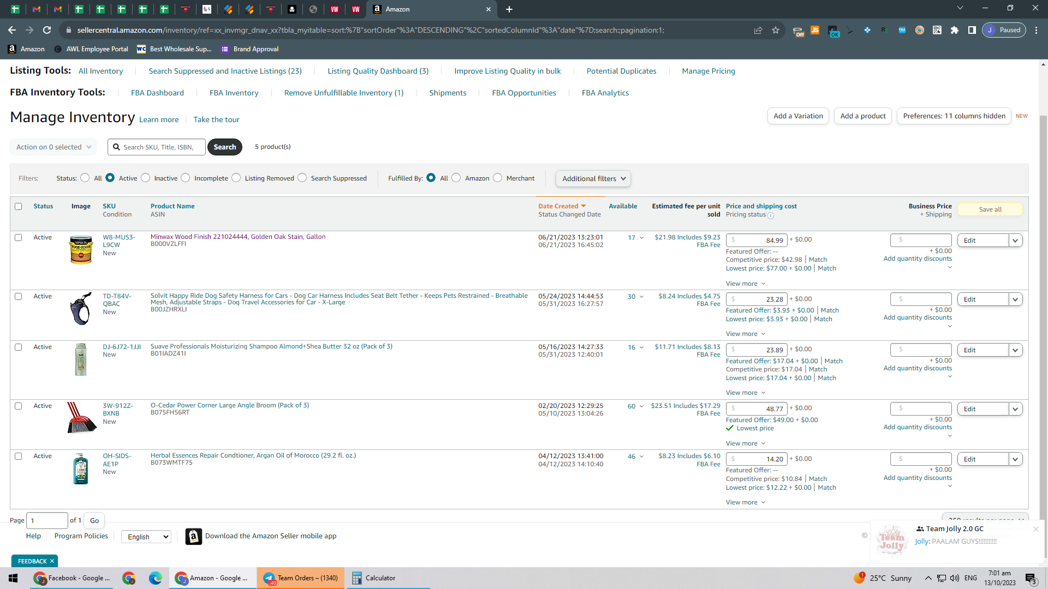Click the Go pagination button
Image resolution: width=1048 pixels, height=589 pixels.
pyautogui.click(x=94, y=521)
